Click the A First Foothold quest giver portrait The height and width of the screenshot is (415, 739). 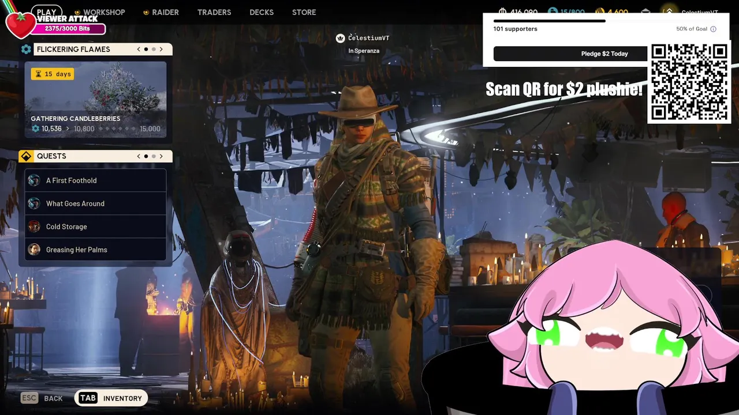pyautogui.click(x=34, y=180)
